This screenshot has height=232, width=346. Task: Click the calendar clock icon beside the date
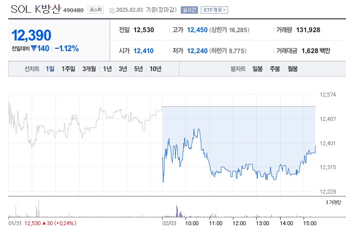pyautogui.click(x=112, y=10)
